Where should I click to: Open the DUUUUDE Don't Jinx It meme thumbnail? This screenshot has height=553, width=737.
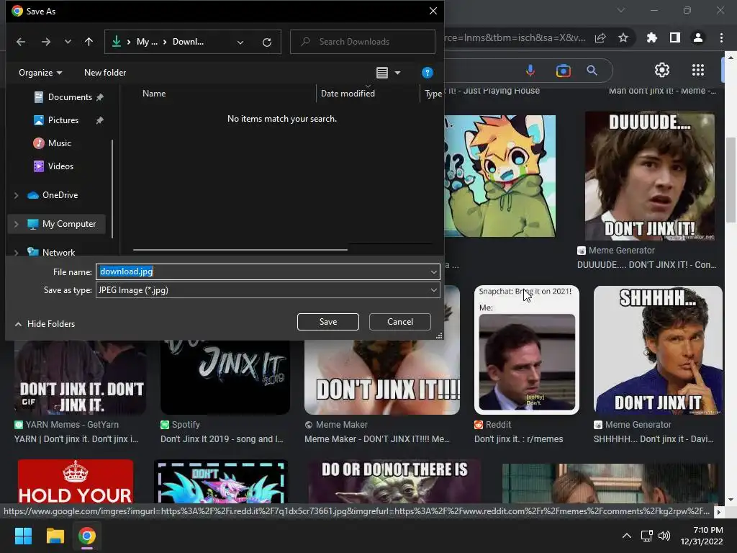point(650,176)
